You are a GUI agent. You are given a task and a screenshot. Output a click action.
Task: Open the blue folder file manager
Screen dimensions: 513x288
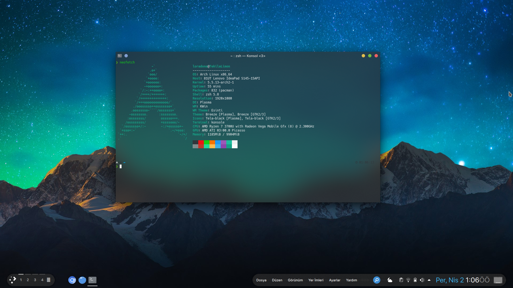[x=82, y=280]
